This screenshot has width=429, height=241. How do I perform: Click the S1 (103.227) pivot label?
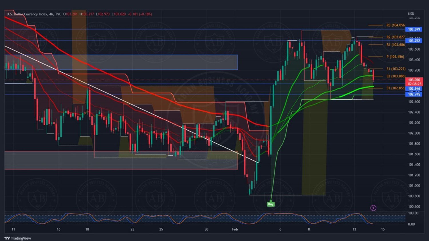(396, 69)
